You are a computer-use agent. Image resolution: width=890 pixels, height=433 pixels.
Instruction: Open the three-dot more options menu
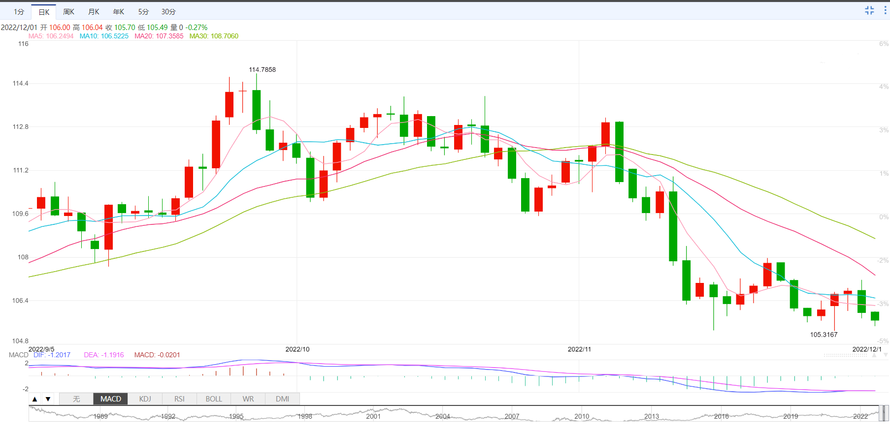(x=885, y=10)
